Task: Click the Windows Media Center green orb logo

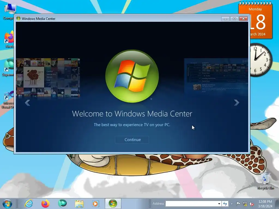Action: [x=132, y=76]
